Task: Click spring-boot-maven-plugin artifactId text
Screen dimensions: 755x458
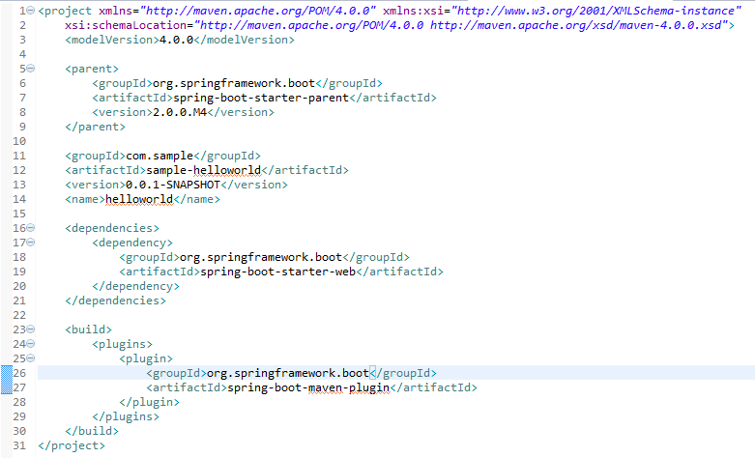Action: point(308,387)
